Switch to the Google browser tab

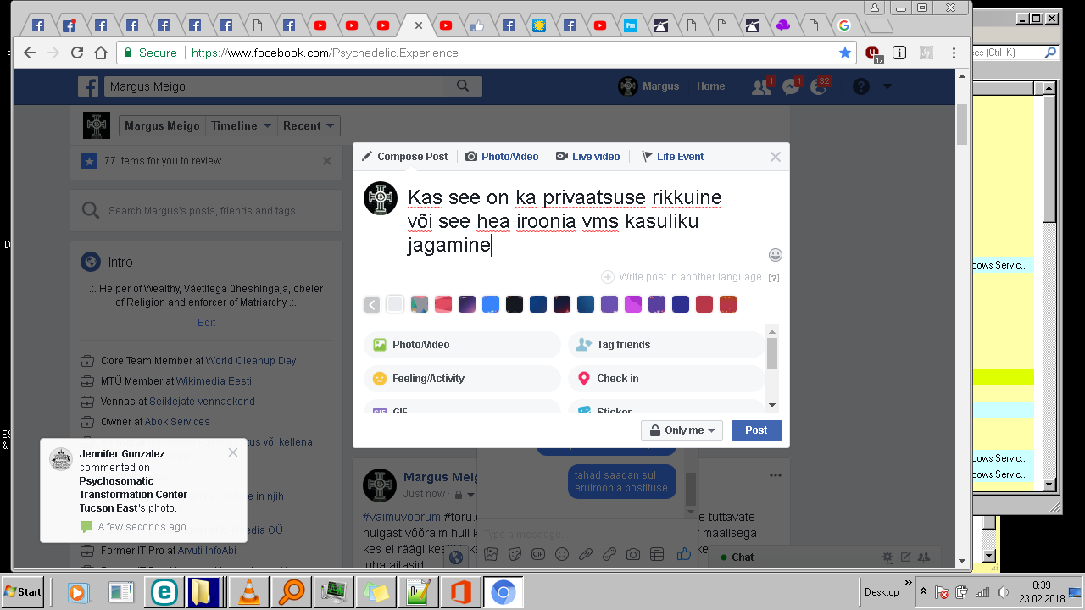point(844,25)
